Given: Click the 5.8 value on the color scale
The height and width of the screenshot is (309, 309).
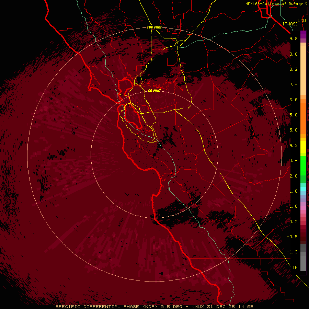Looking at the screenshot, I should (294, 115).
